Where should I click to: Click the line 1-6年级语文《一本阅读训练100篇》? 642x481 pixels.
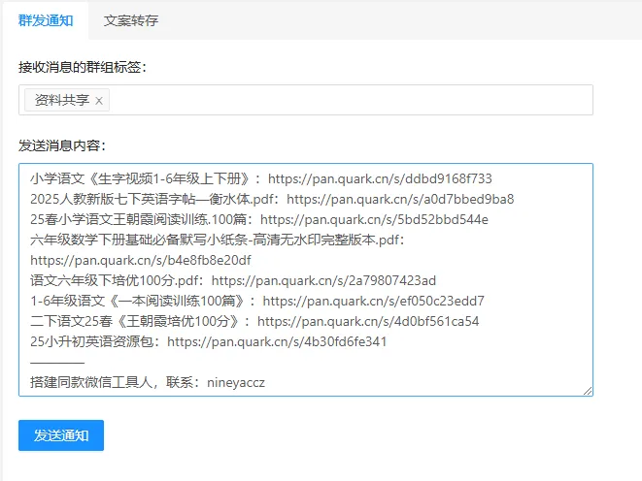257,302
